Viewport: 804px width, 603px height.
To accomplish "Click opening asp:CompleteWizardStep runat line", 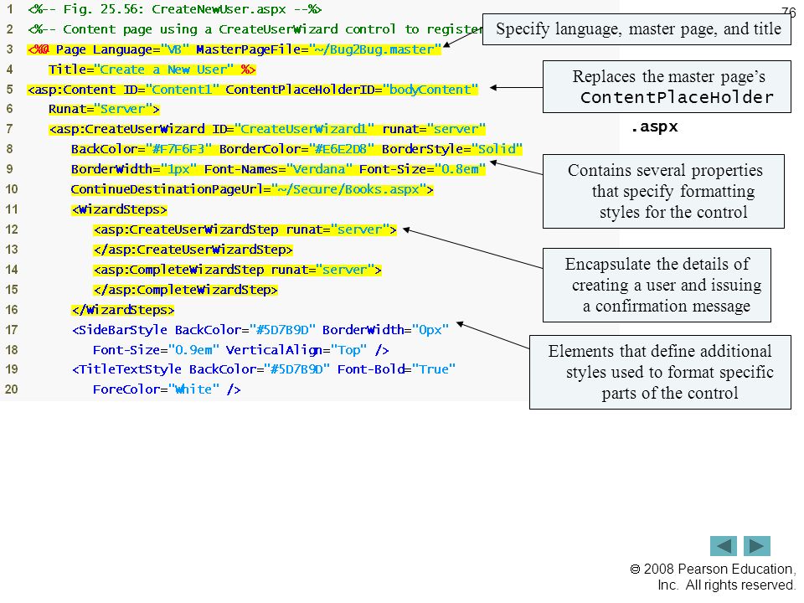I will [x=237, y=270].
